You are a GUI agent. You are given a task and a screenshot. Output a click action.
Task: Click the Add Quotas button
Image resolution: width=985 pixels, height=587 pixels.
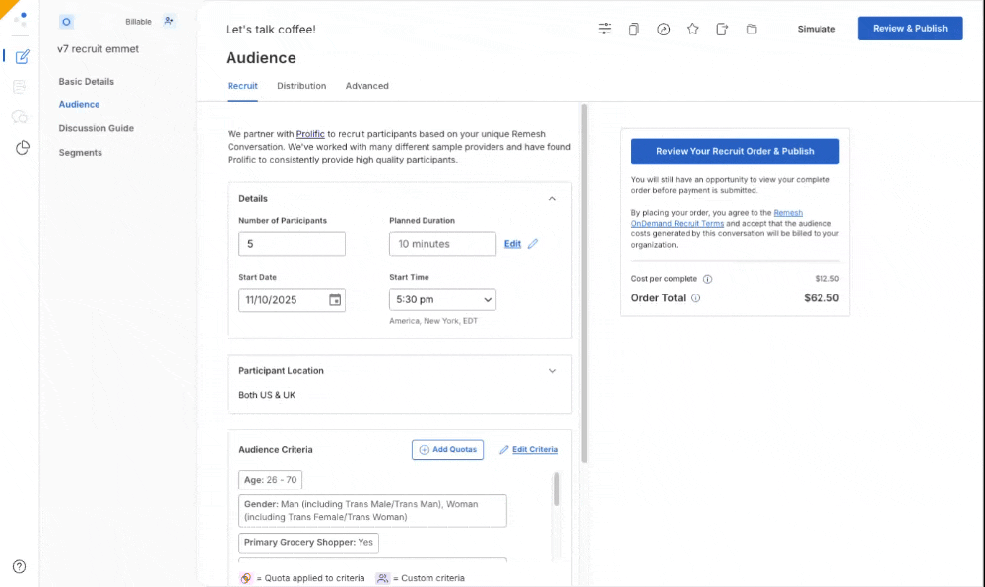[x=447, y=449]
